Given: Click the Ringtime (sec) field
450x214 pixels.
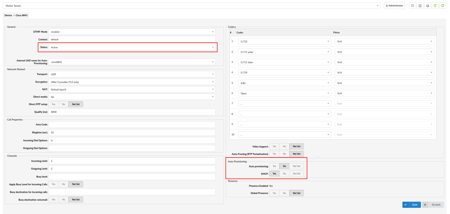Looking at the screenshot, I should pos(132,133).
